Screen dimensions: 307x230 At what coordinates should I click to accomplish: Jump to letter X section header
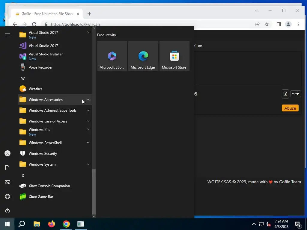point(23,175)
